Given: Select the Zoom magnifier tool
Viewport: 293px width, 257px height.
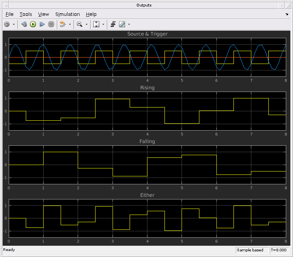Looking at the screenshot, I should coord(79,24).
